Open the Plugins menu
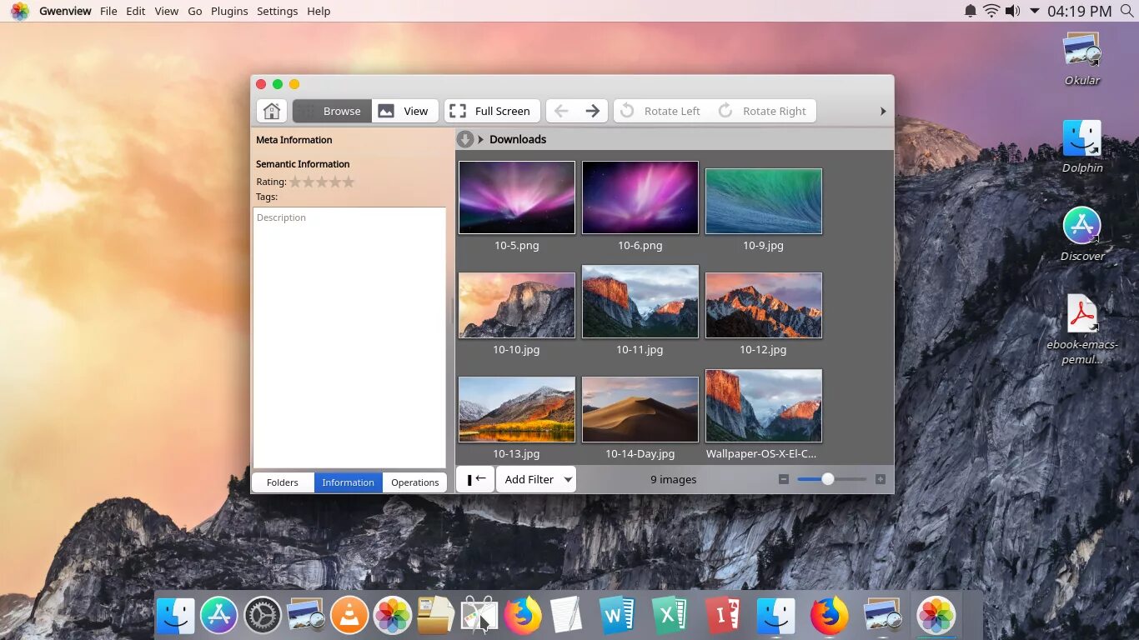 tap(229, 11)
